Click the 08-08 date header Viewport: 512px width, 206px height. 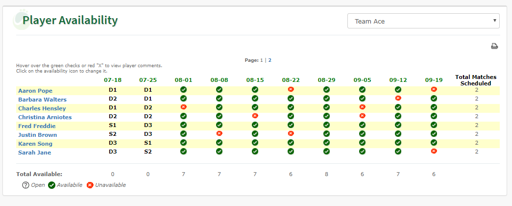[219, 80]
